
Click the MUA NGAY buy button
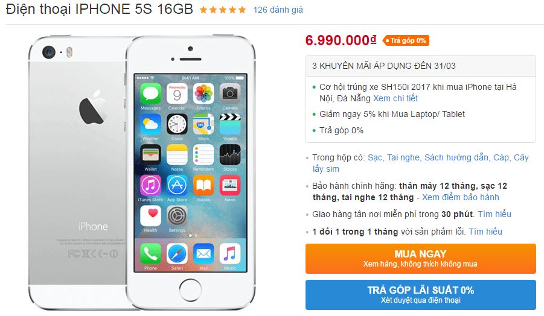420,259
